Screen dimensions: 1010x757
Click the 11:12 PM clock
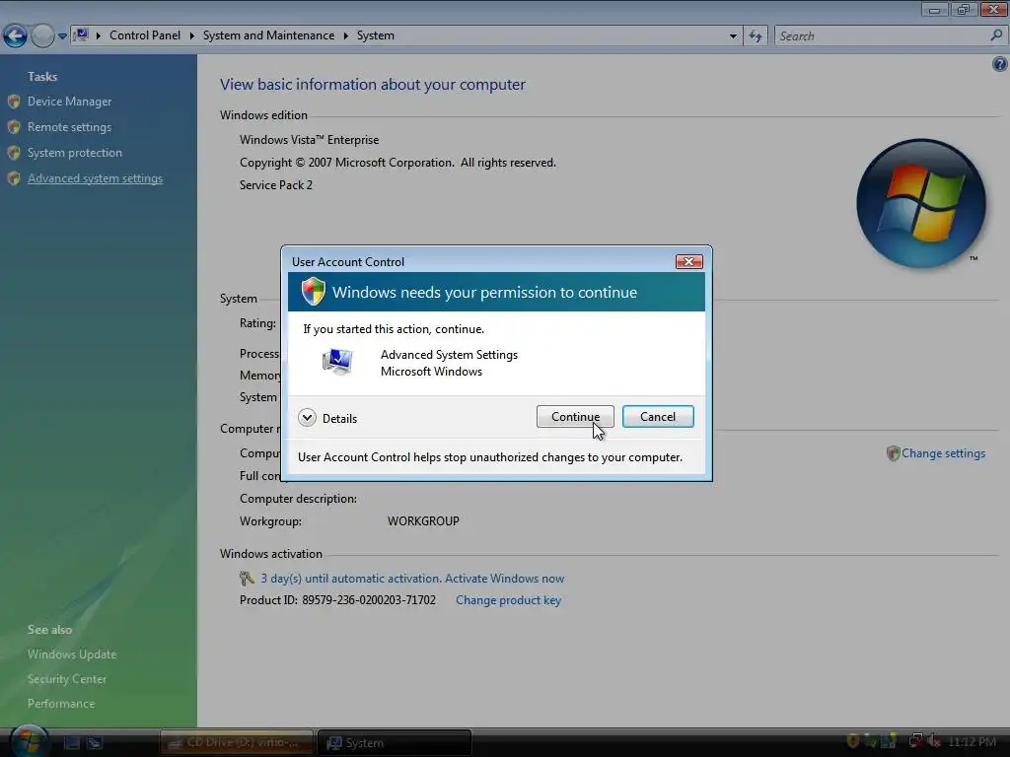coord(972,741)
